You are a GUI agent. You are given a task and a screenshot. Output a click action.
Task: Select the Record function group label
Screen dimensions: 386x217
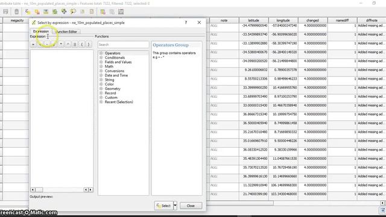(x=110, y=93)
